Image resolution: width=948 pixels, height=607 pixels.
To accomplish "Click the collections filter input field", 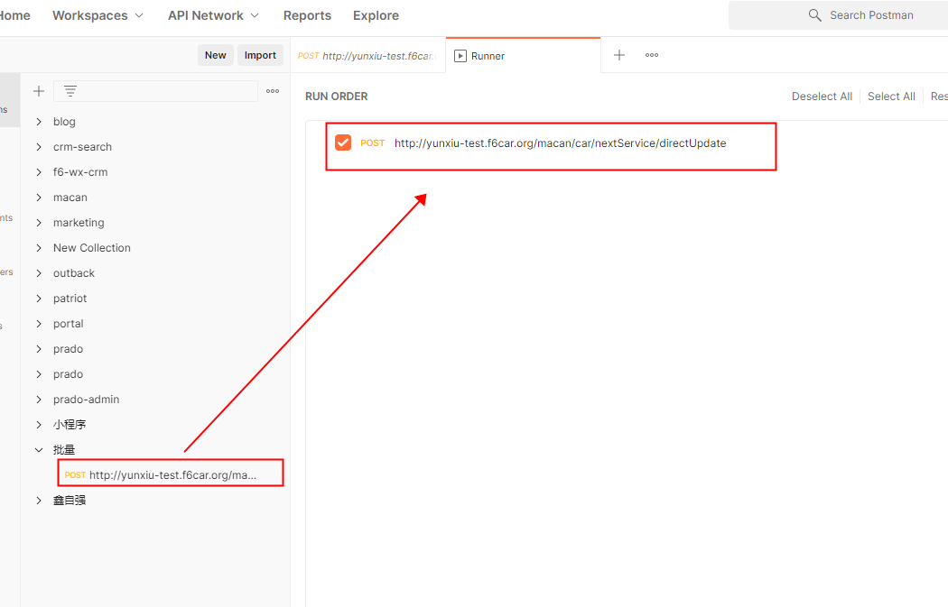I will tap(155, 91).
